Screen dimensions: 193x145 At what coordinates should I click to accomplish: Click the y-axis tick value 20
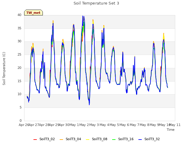(19, 68)
